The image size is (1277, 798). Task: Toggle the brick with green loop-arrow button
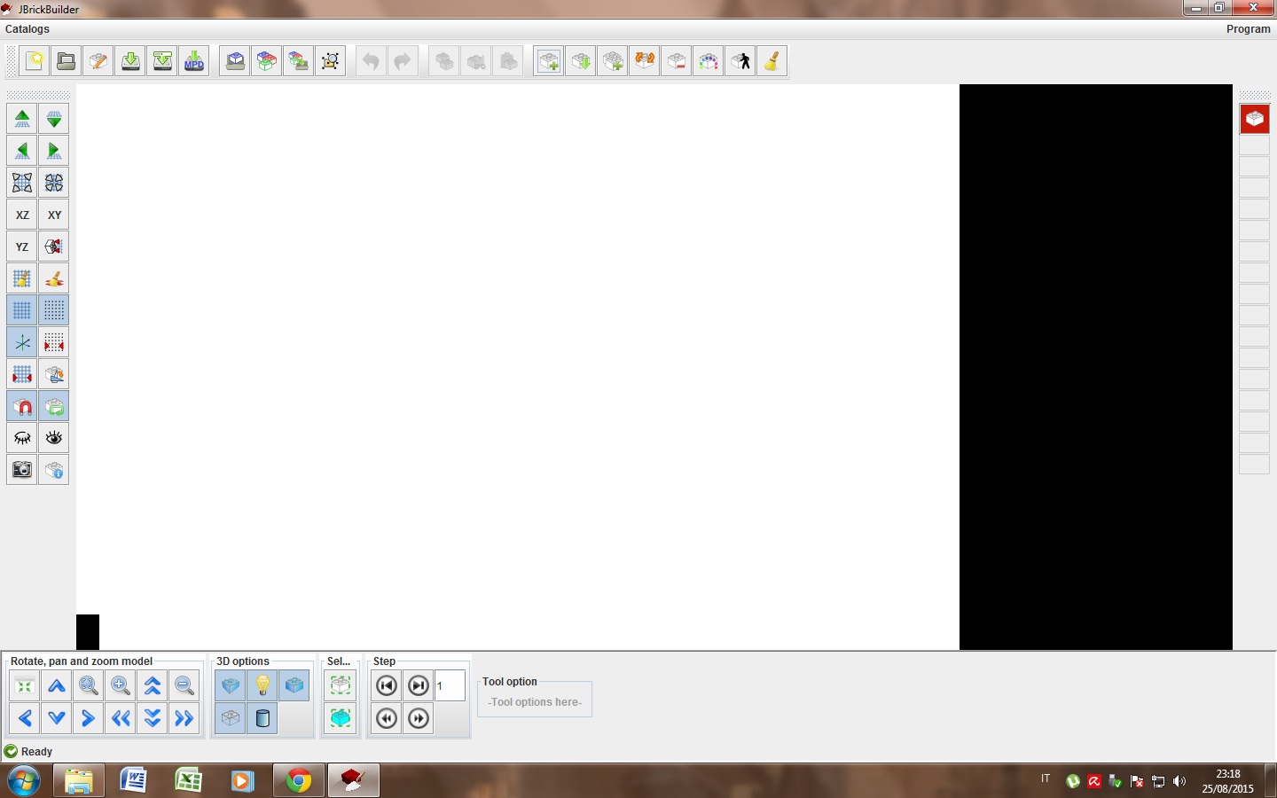pos(54,406)
